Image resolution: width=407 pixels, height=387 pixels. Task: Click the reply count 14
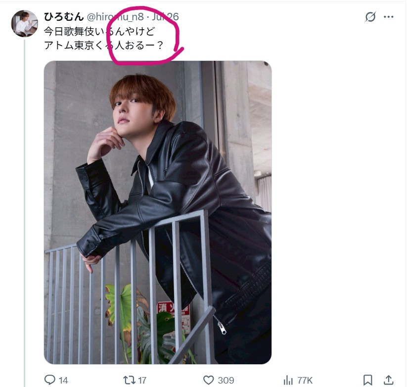pos(63,381)
